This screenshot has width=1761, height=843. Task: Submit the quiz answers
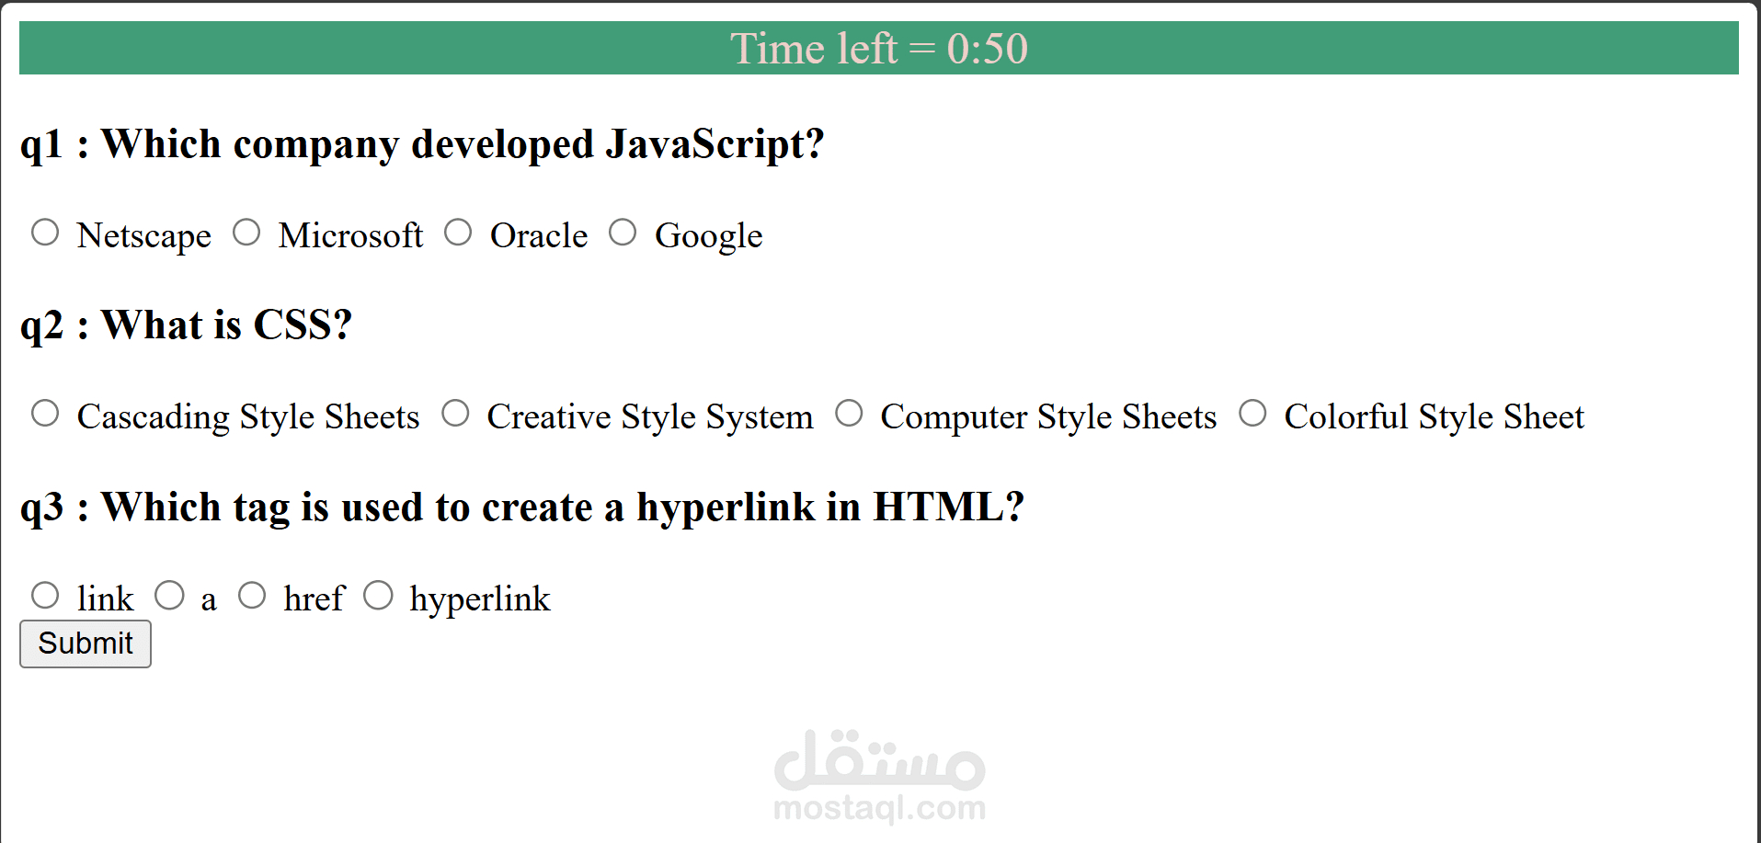(86, 644)
